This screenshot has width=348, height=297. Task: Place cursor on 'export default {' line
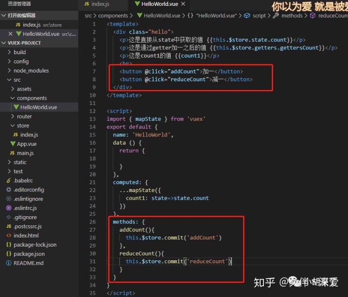[x=132, y=127]
